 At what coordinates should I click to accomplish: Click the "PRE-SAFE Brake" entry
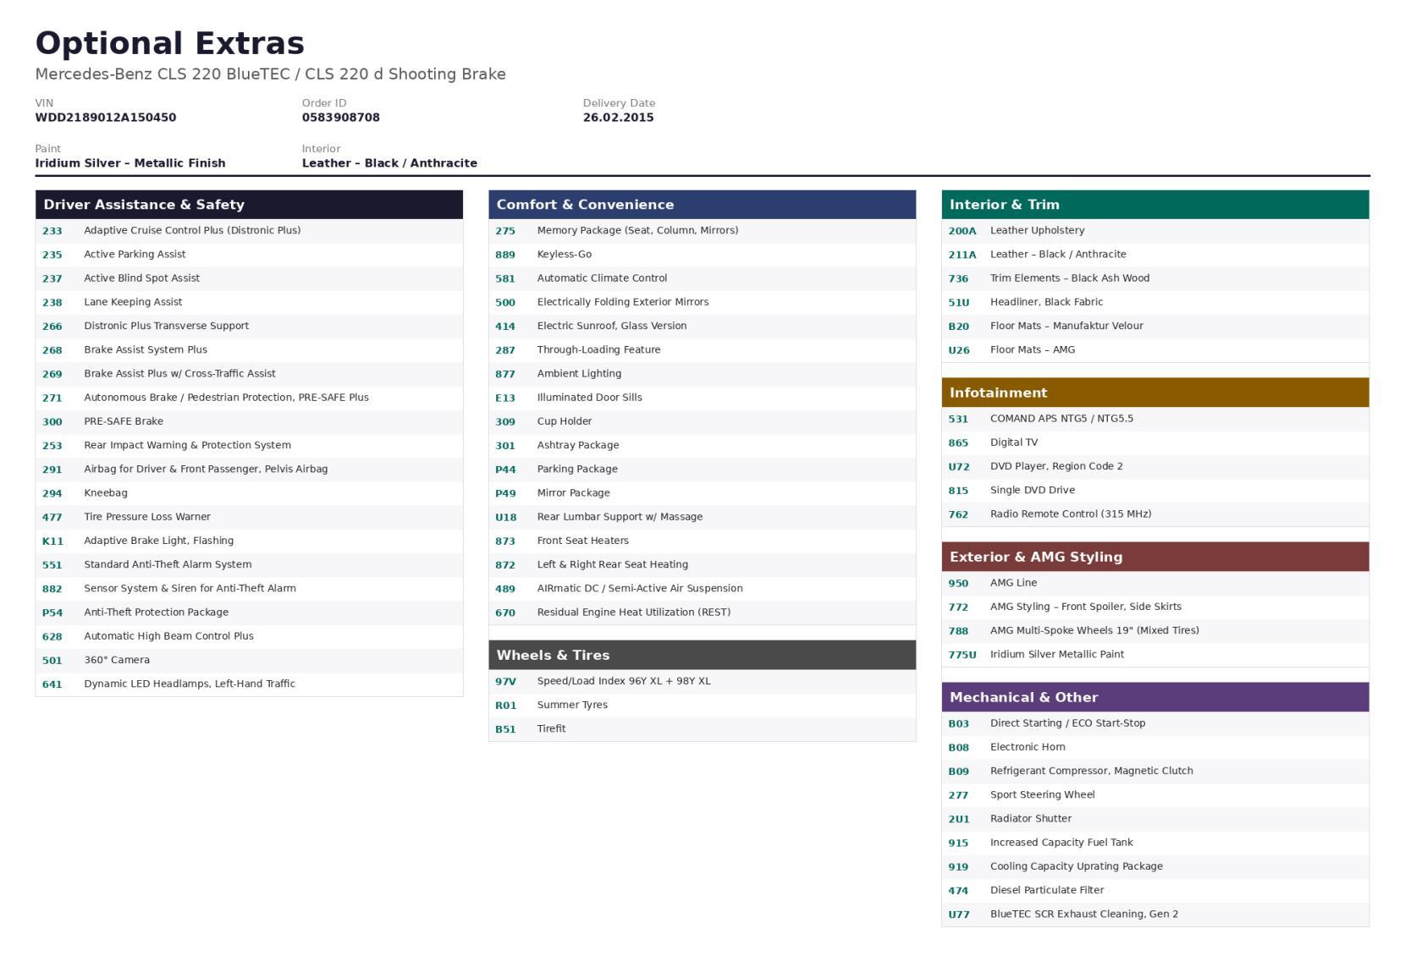[x=249, y=421]
